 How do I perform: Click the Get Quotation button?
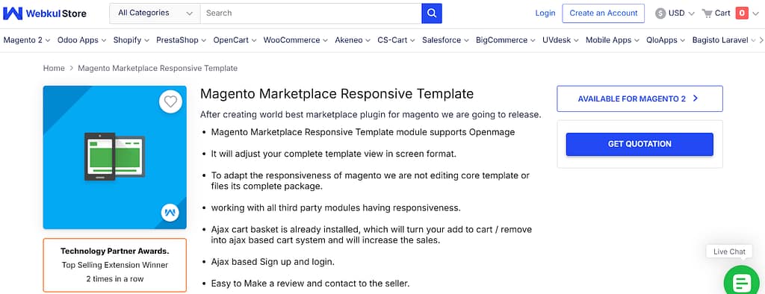pos(639,144)
